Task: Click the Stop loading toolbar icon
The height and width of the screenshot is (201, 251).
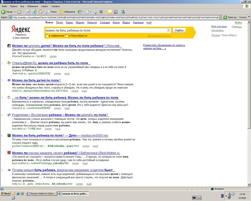Action: pyautogui.click(x=28, y=12)
